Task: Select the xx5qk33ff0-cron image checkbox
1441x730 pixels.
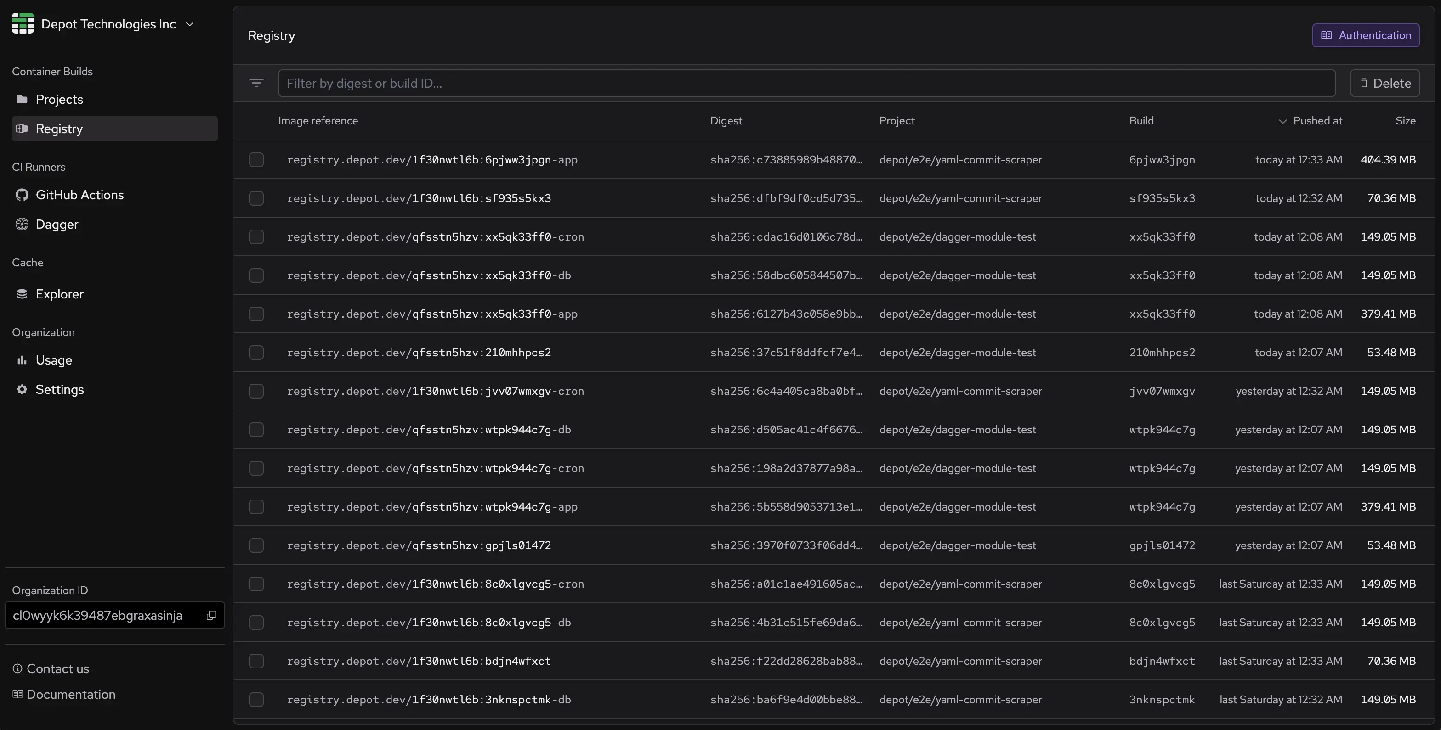Action: pyautogui.click(x=257, y=236)
